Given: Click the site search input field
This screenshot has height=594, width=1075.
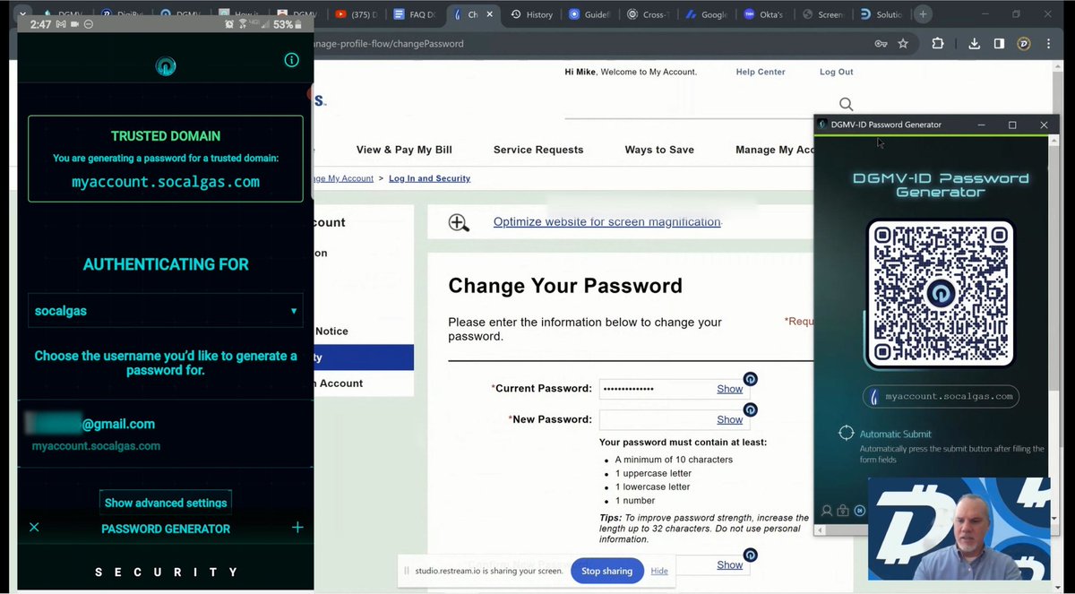Looking at the screenshot, I should [699, 105].
